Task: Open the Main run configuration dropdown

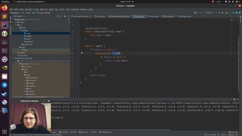Action: 209,13
